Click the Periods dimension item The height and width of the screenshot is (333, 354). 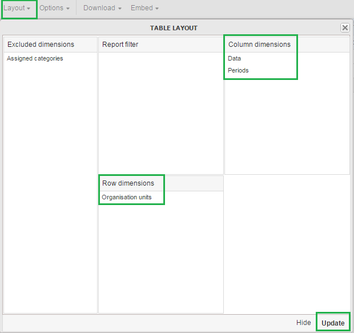point(238,71)
